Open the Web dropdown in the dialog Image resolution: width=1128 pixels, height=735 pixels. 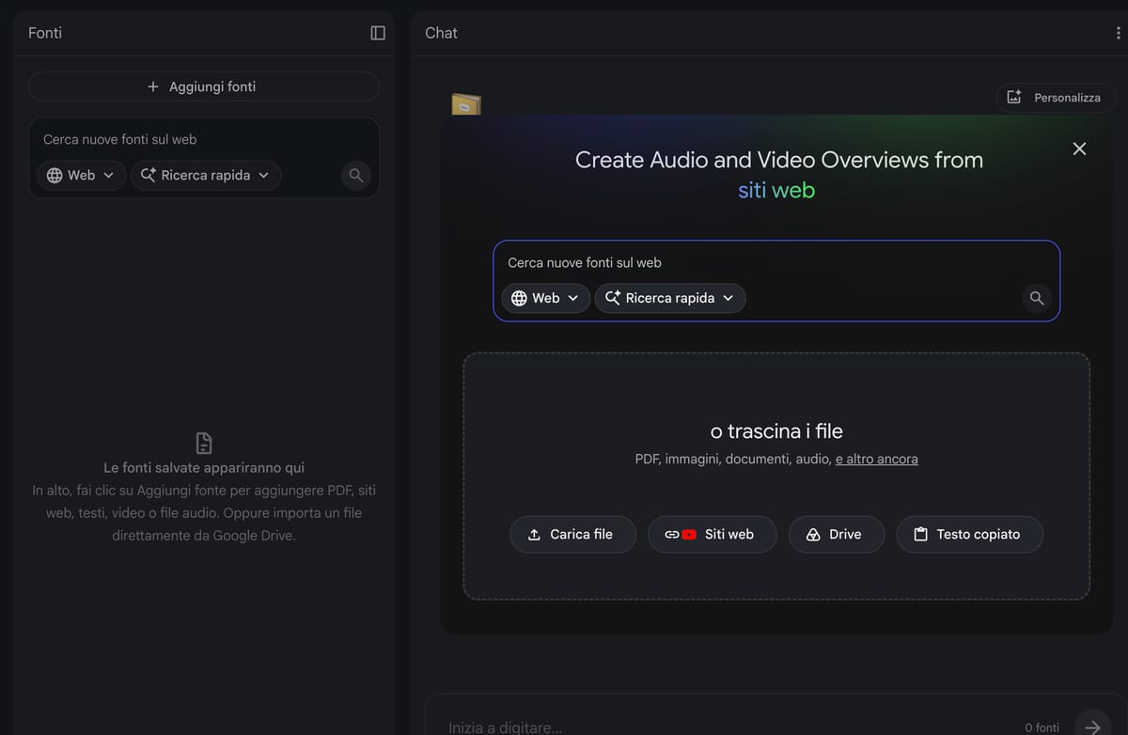545,298
